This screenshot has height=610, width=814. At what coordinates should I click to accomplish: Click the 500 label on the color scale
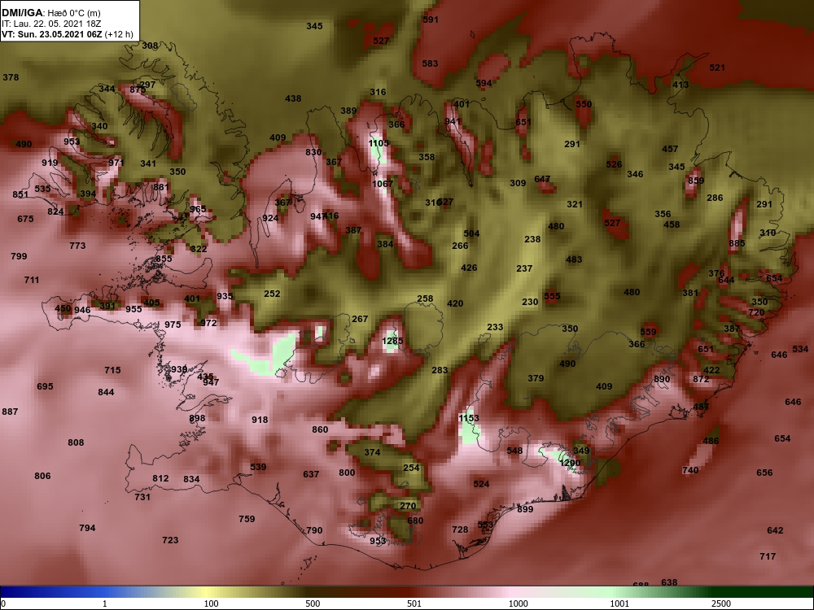[x=313, y=603]
